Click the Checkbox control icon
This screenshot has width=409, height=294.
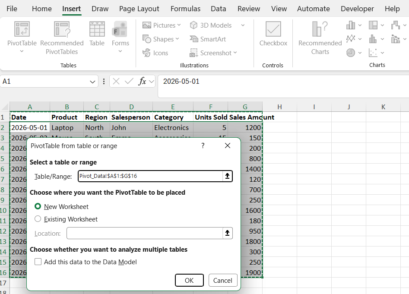click(273, 29)
